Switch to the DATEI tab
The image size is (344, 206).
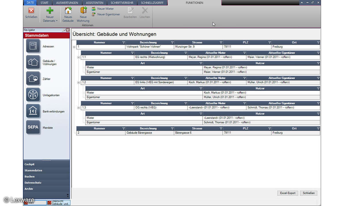click(30, 3)
